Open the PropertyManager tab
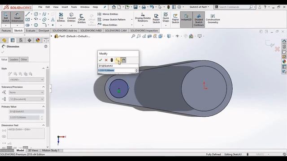This screenshot has width=287, height=161. [13, 40]
